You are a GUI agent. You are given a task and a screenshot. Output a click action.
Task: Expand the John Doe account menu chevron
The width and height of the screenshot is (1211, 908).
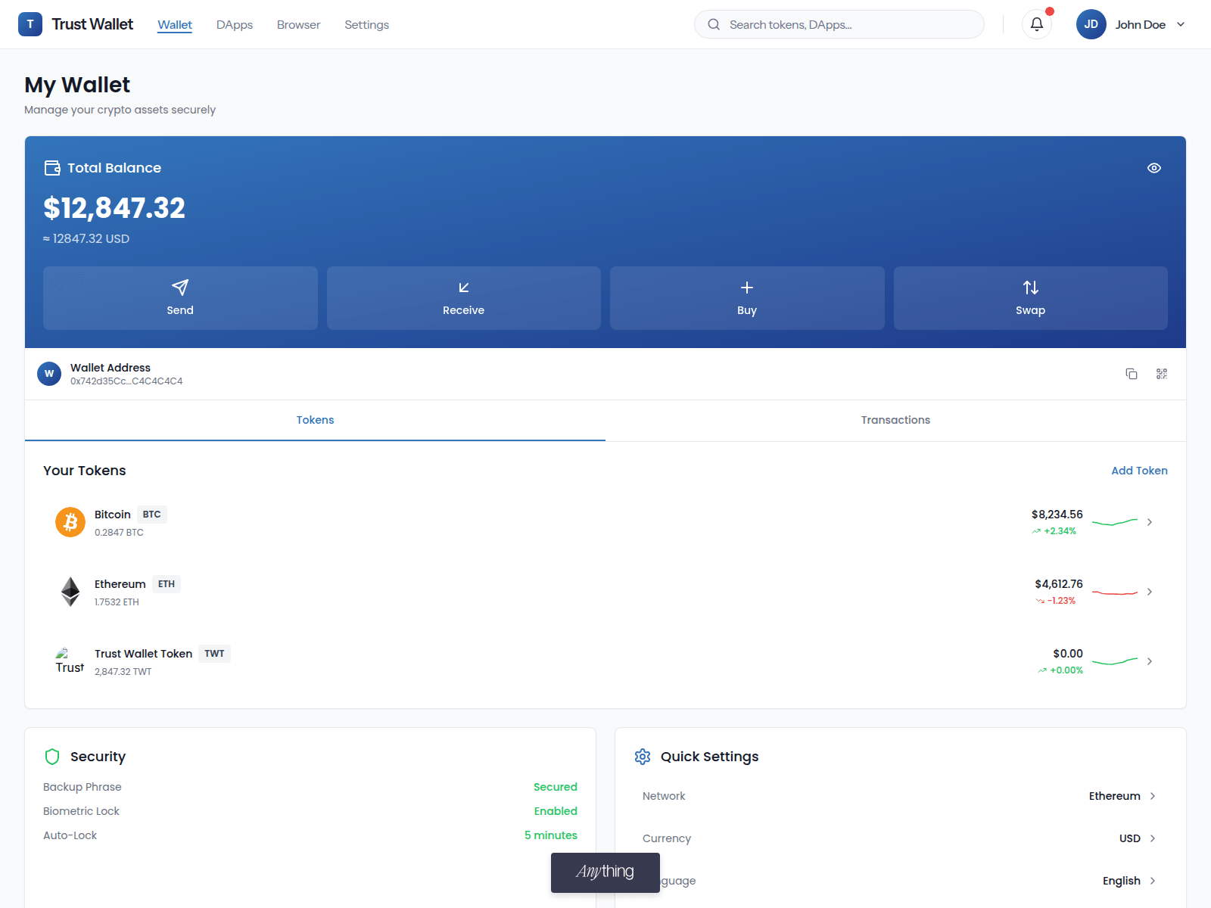click(1181, 24)
